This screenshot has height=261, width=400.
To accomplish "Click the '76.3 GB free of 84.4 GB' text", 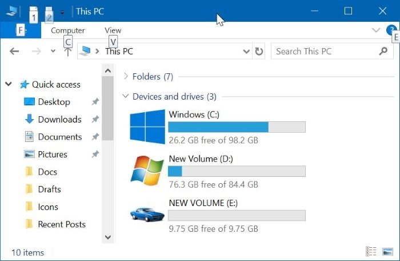I will (213, 184).
